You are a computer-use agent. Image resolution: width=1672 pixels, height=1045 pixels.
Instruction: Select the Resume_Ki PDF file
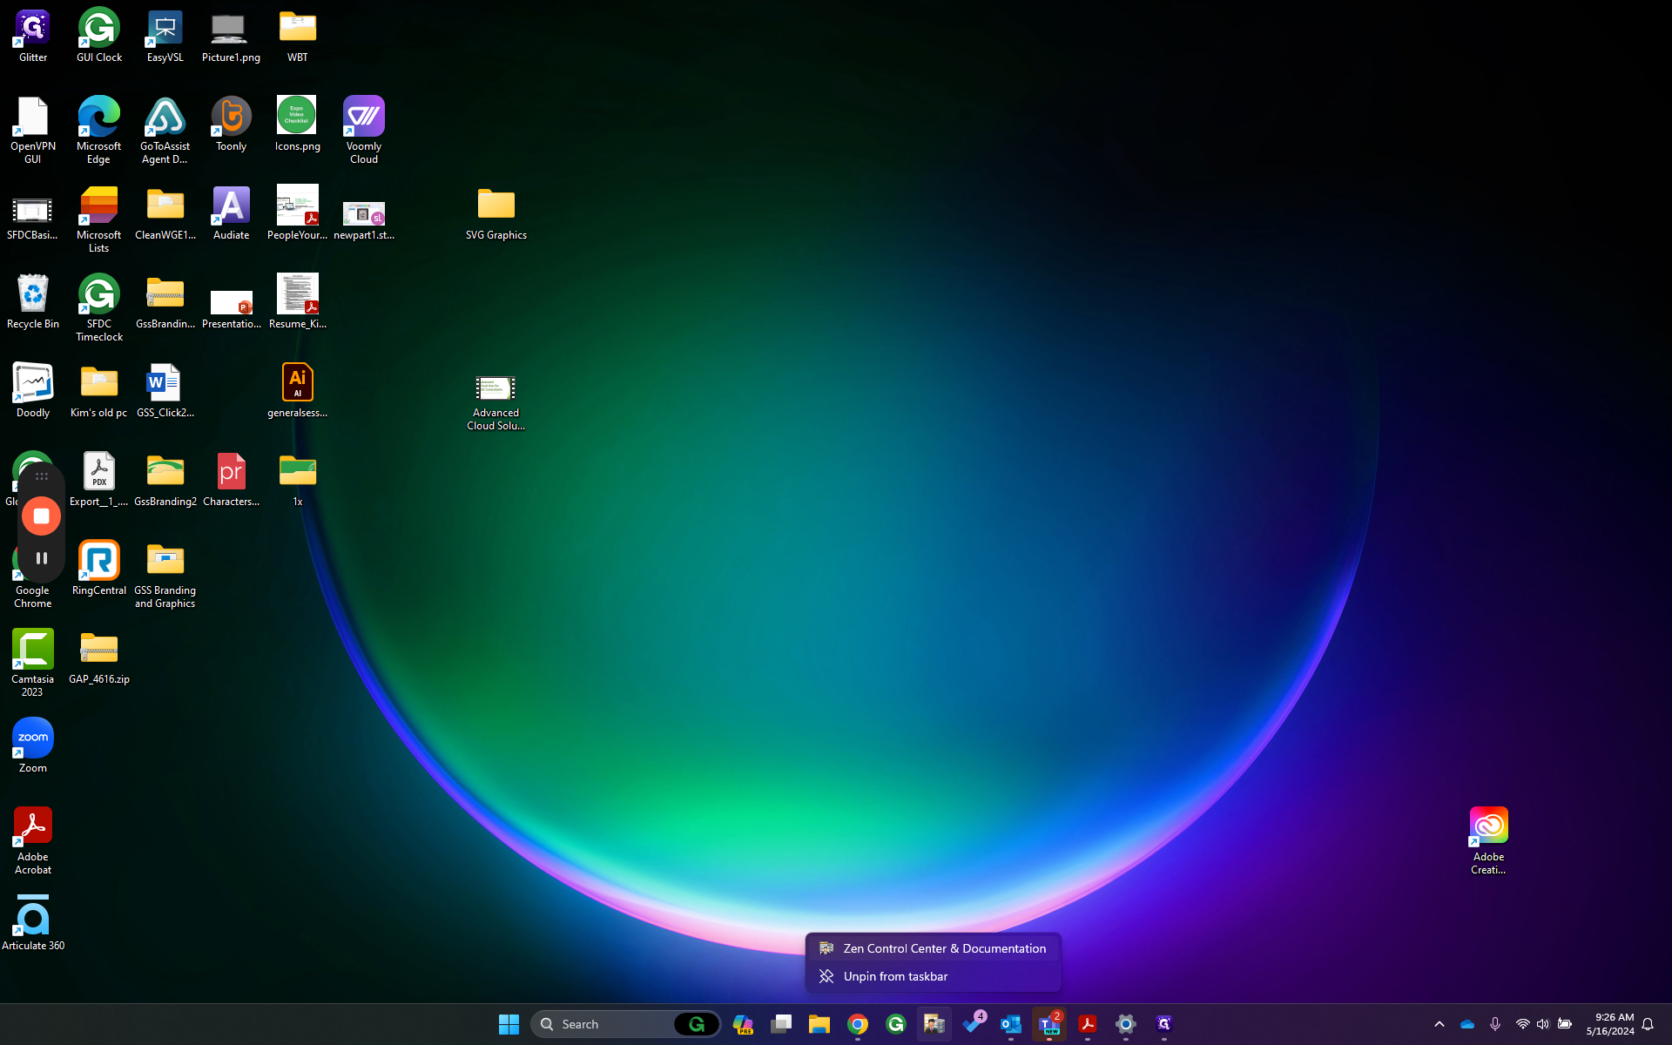pyautogui.click(x=298, y=302)
